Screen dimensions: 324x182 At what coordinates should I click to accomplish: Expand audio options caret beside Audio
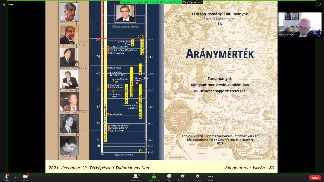tap(16, 177)
